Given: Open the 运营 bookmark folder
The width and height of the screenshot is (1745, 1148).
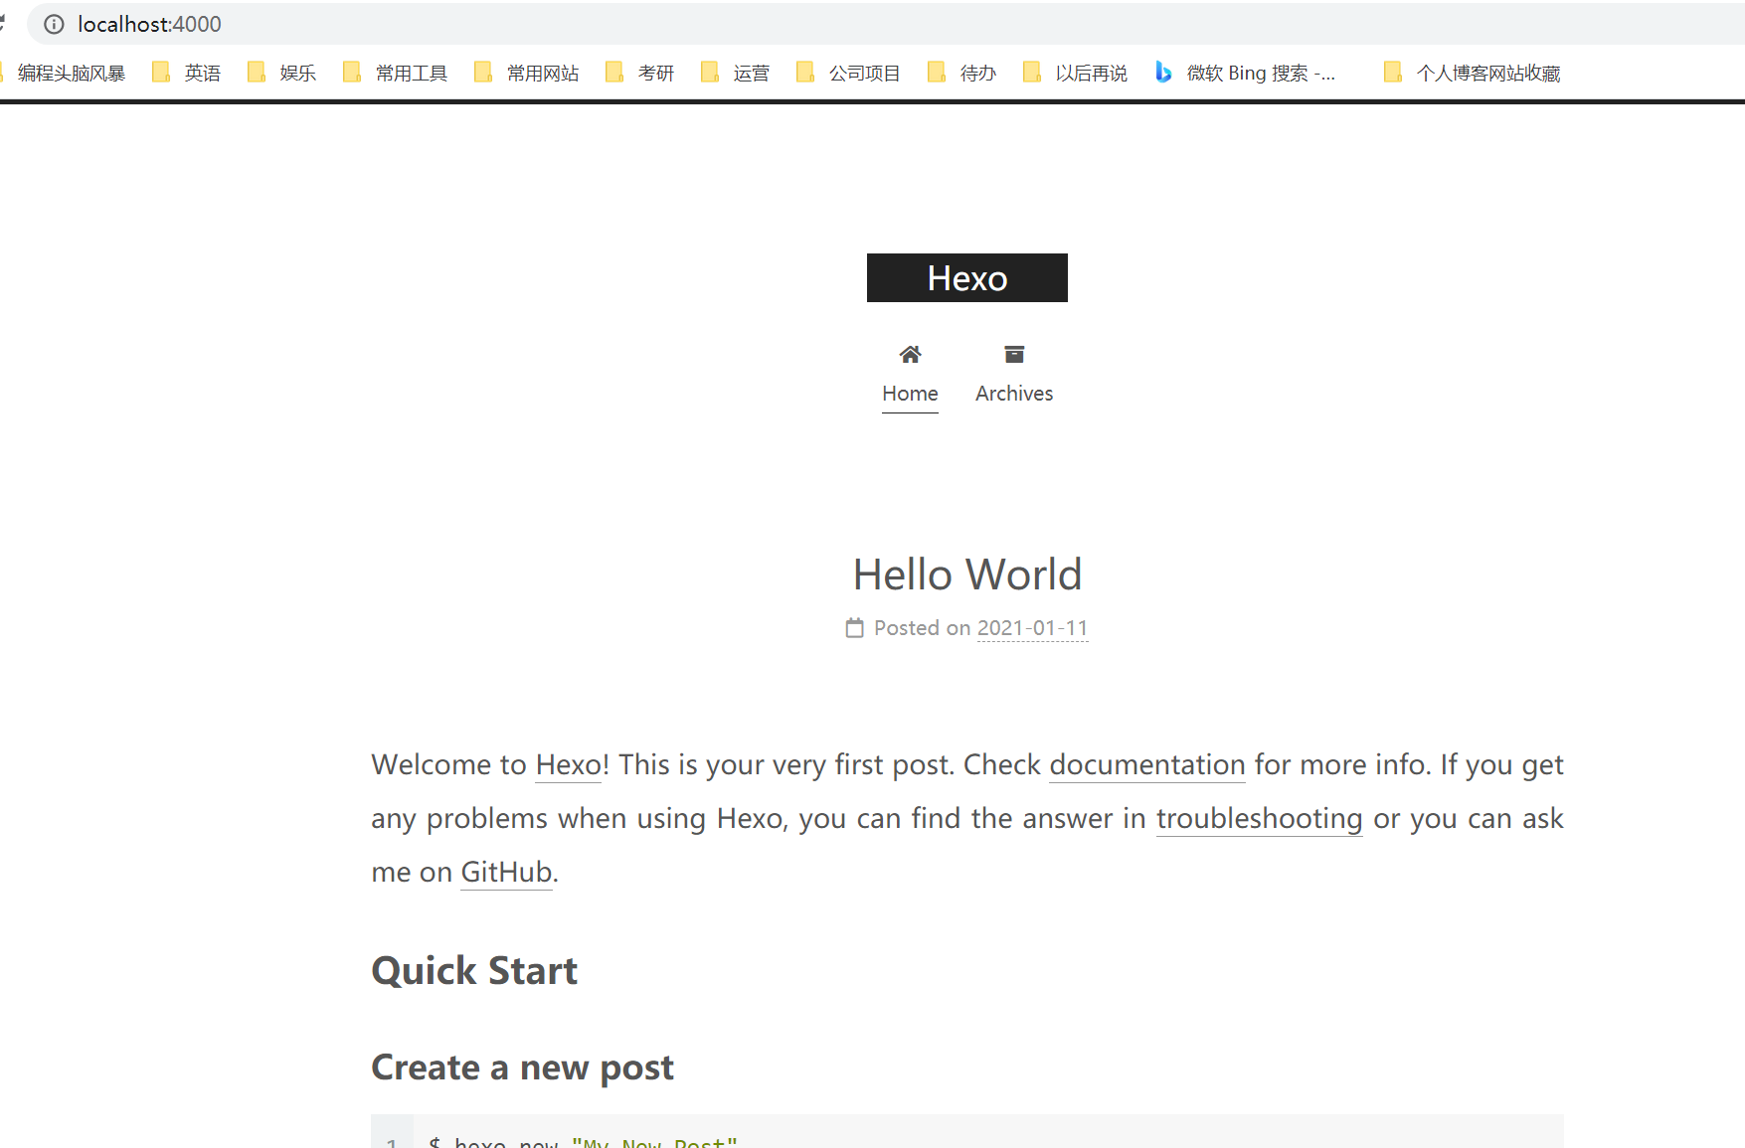Looking at the screenshot, I should coord(735,73).
